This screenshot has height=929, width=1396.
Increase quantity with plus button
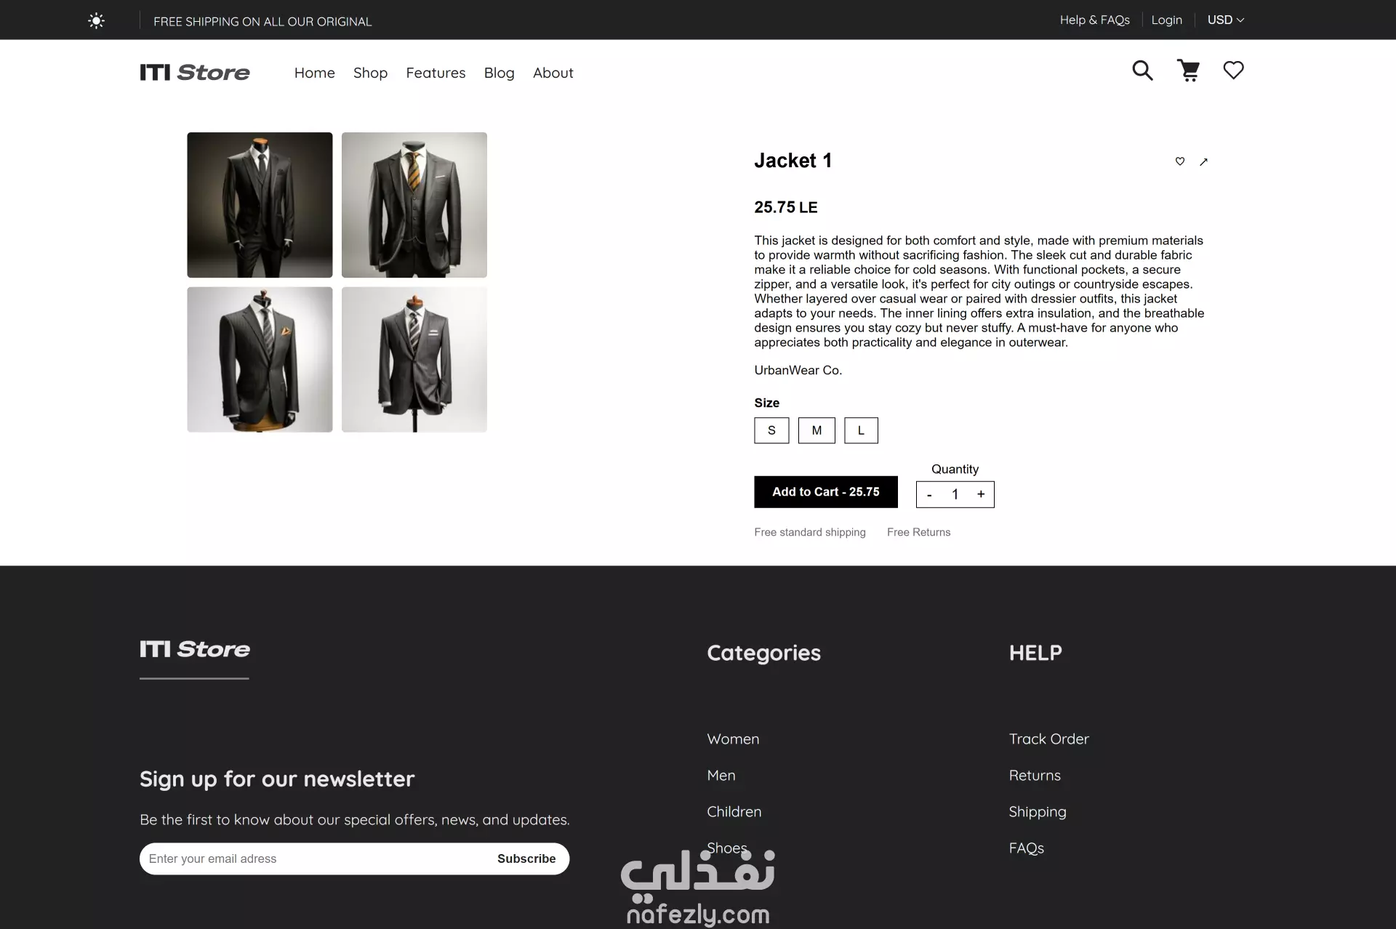pyautogui.click(x=981, y=494)
